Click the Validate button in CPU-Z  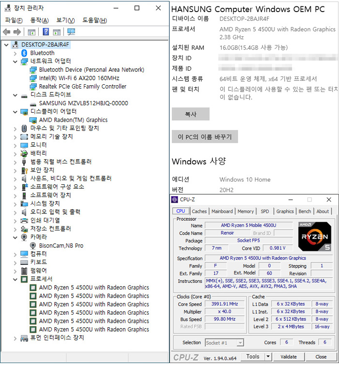pyautogui.click(x=289, y=357)
